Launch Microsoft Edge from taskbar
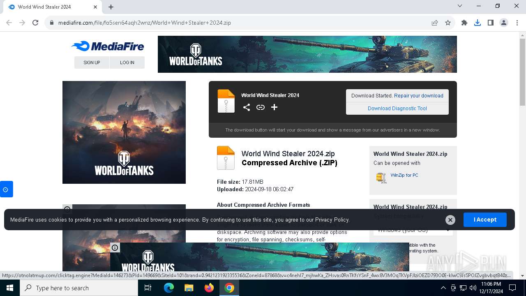 coord(169,288)
